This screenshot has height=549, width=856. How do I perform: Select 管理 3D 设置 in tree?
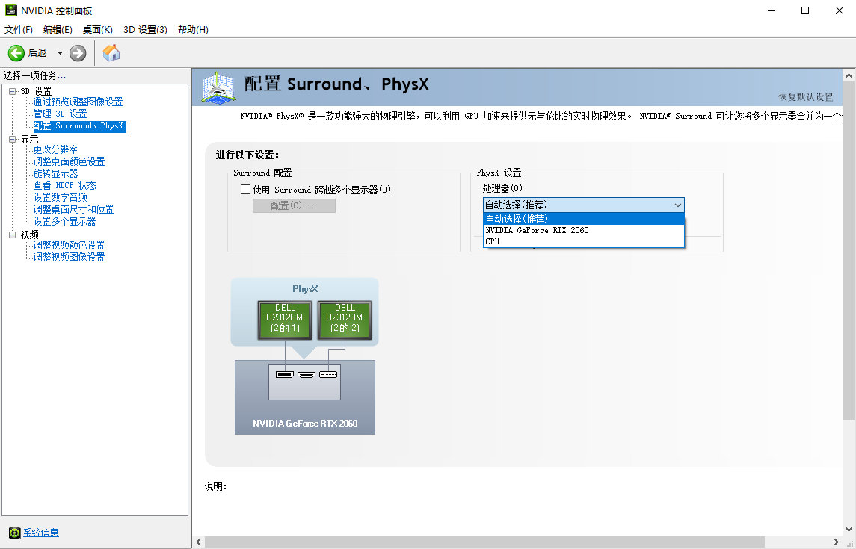tap(60, 114)
